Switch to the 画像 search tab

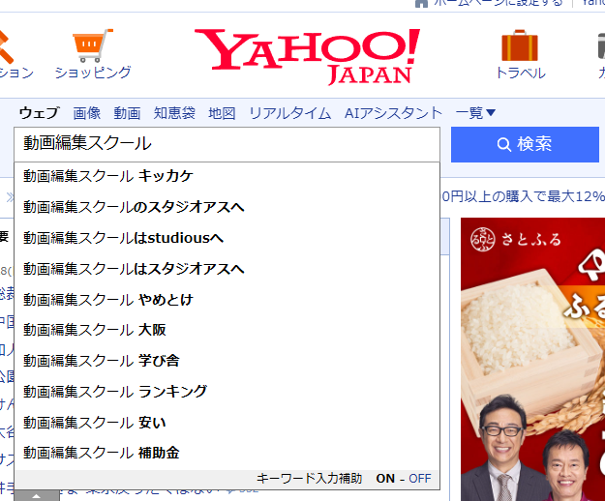point(87,113)
